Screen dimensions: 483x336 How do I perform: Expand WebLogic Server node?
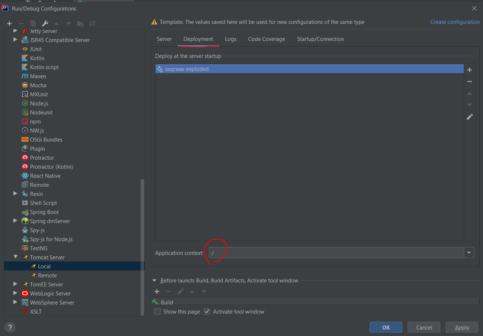tap(15, 293)
